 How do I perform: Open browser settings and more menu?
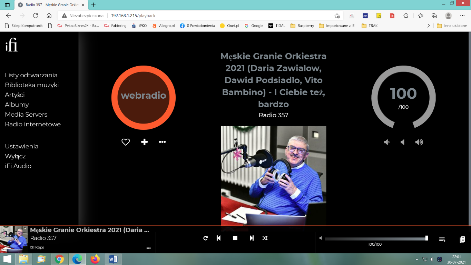click(x=462, y=16)
